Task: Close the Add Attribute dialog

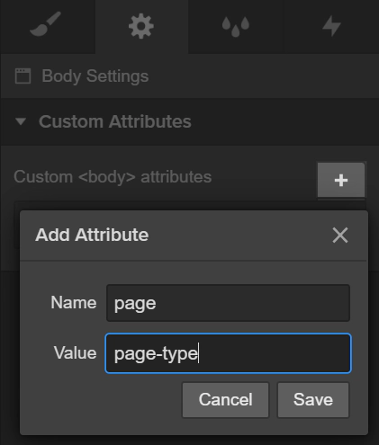Action: pos(340,235)
